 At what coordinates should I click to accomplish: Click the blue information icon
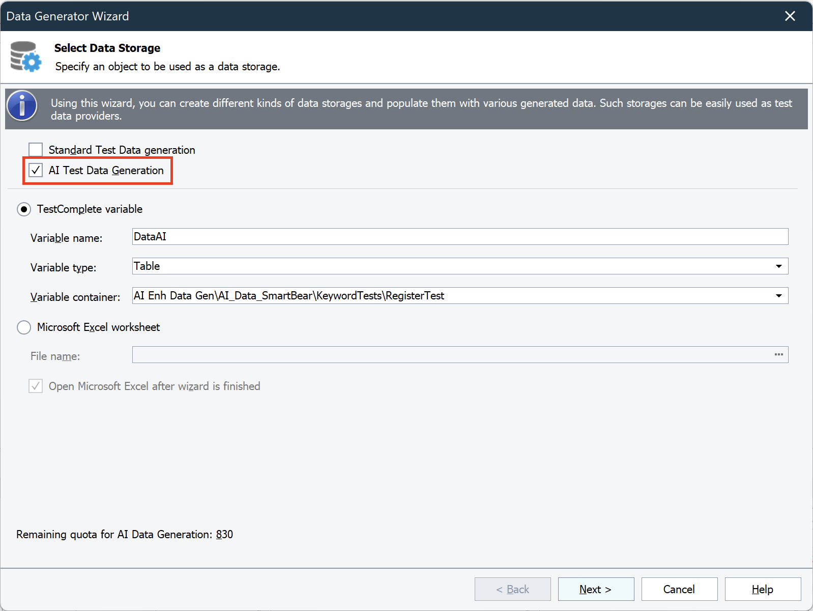click(x=22, y=106)
